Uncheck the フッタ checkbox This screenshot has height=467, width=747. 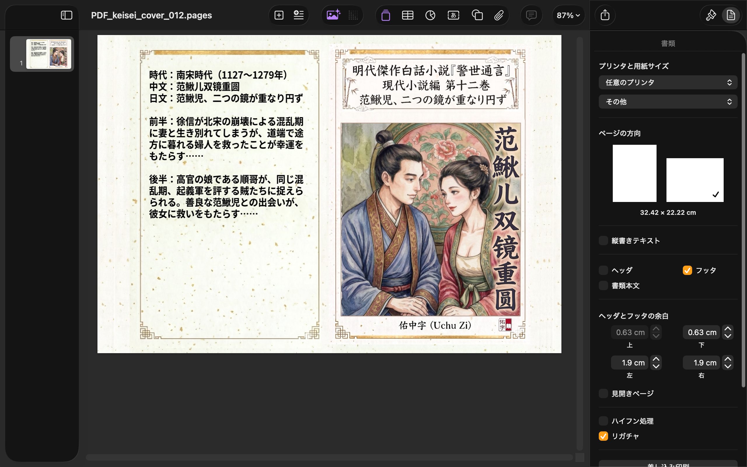687,270
